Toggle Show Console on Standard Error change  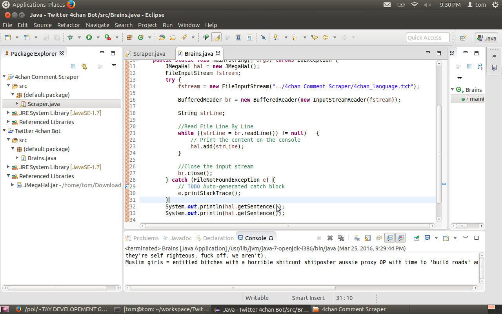coord(400,238)
